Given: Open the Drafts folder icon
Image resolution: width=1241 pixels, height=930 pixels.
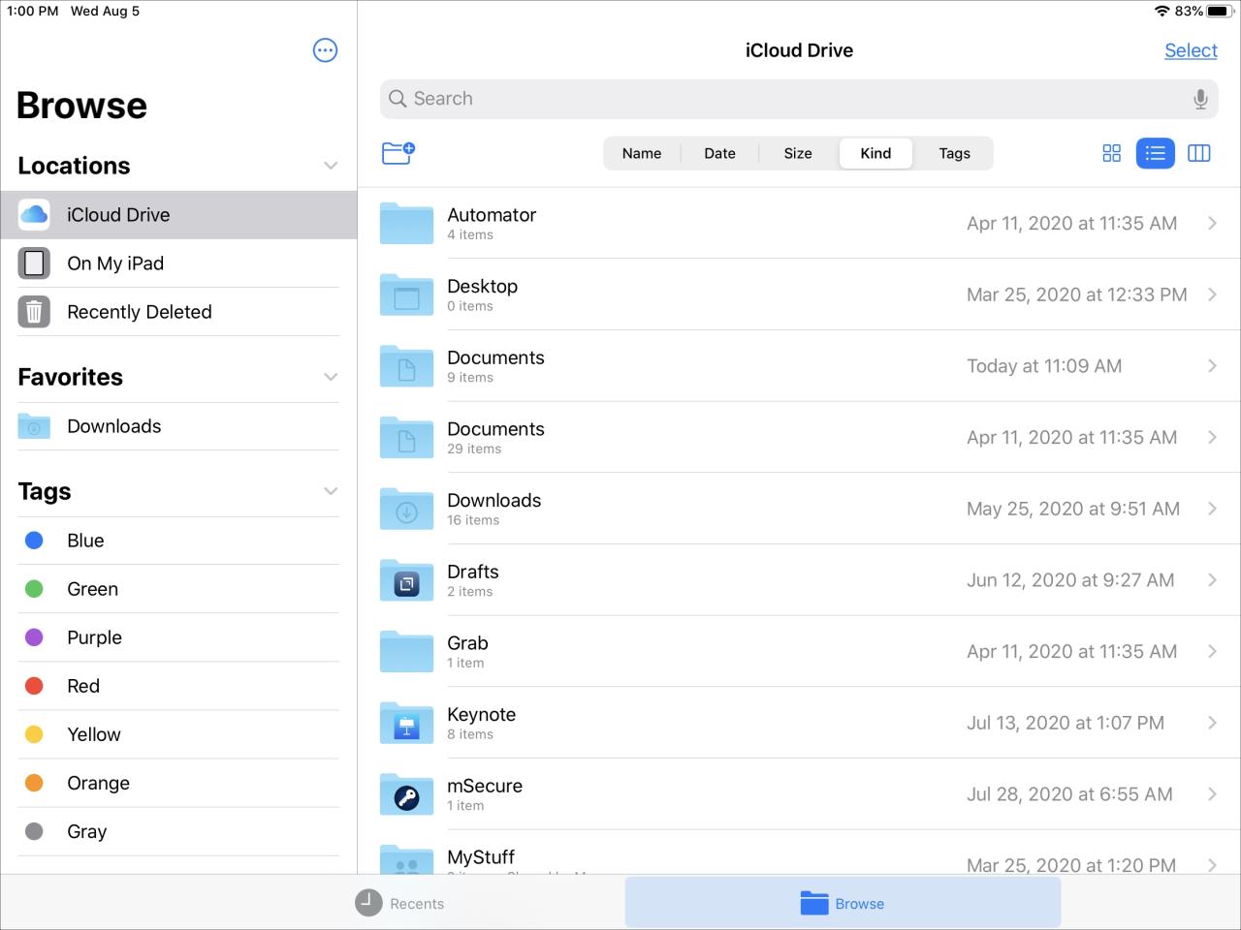Looking at the screenshot, I should click(406, 581).
